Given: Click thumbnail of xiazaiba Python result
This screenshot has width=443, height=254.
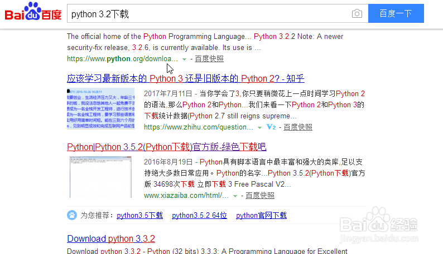Looking at the screenshot, I should tap(100, 177).
